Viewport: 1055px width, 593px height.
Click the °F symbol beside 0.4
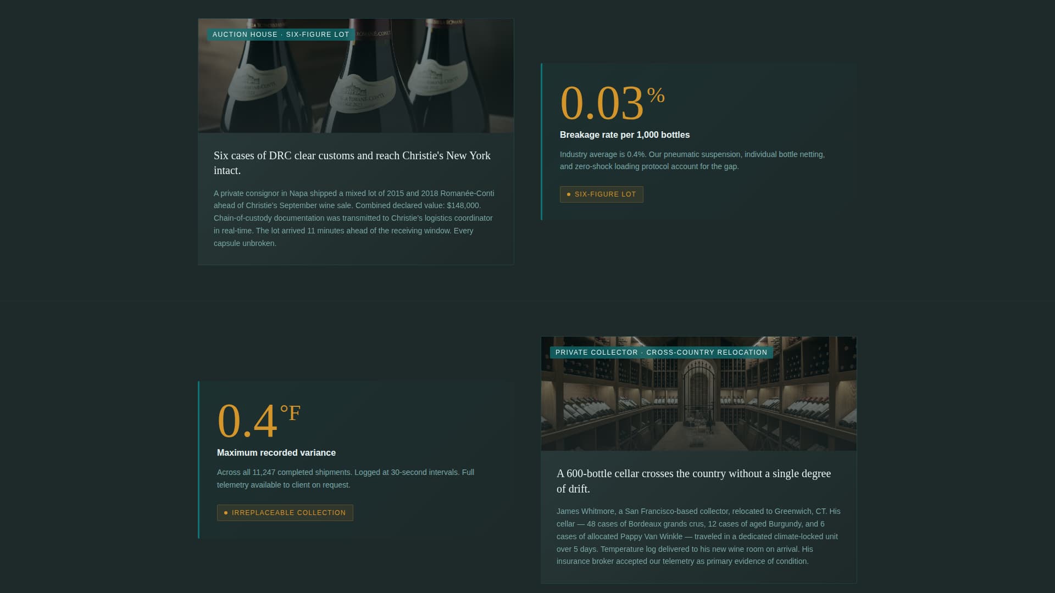click(290, 413)
